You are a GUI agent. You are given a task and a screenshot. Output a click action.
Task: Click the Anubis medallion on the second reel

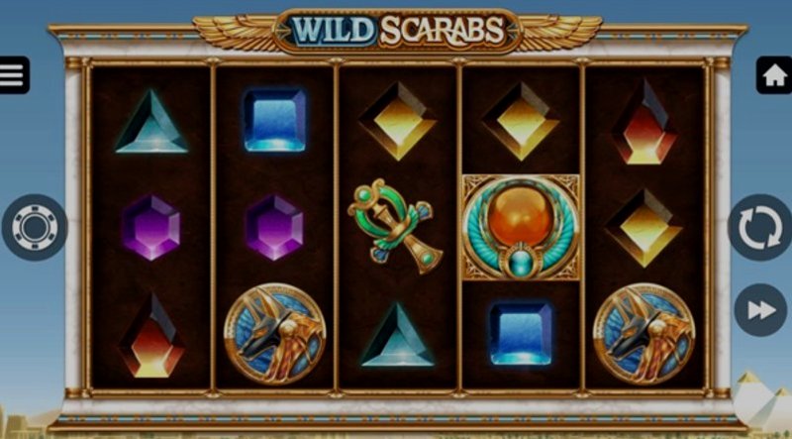(275, 334)
